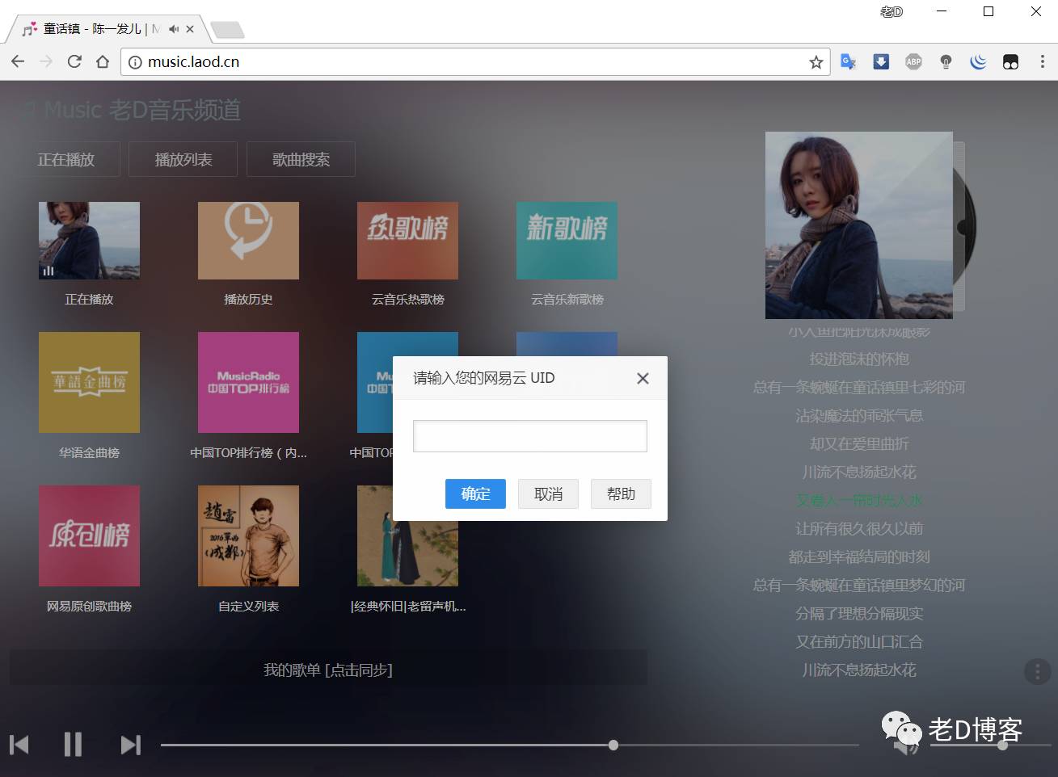Image resolution: width=1058 pixels, height=777 pixels.
Task: Click lyric line 都走到幸福结局的时刻
Action: click(x=859, y=556)
